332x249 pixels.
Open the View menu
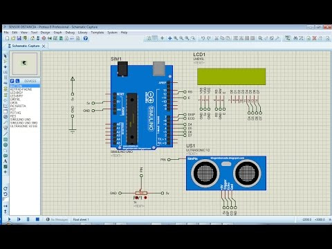click(24, 33)
